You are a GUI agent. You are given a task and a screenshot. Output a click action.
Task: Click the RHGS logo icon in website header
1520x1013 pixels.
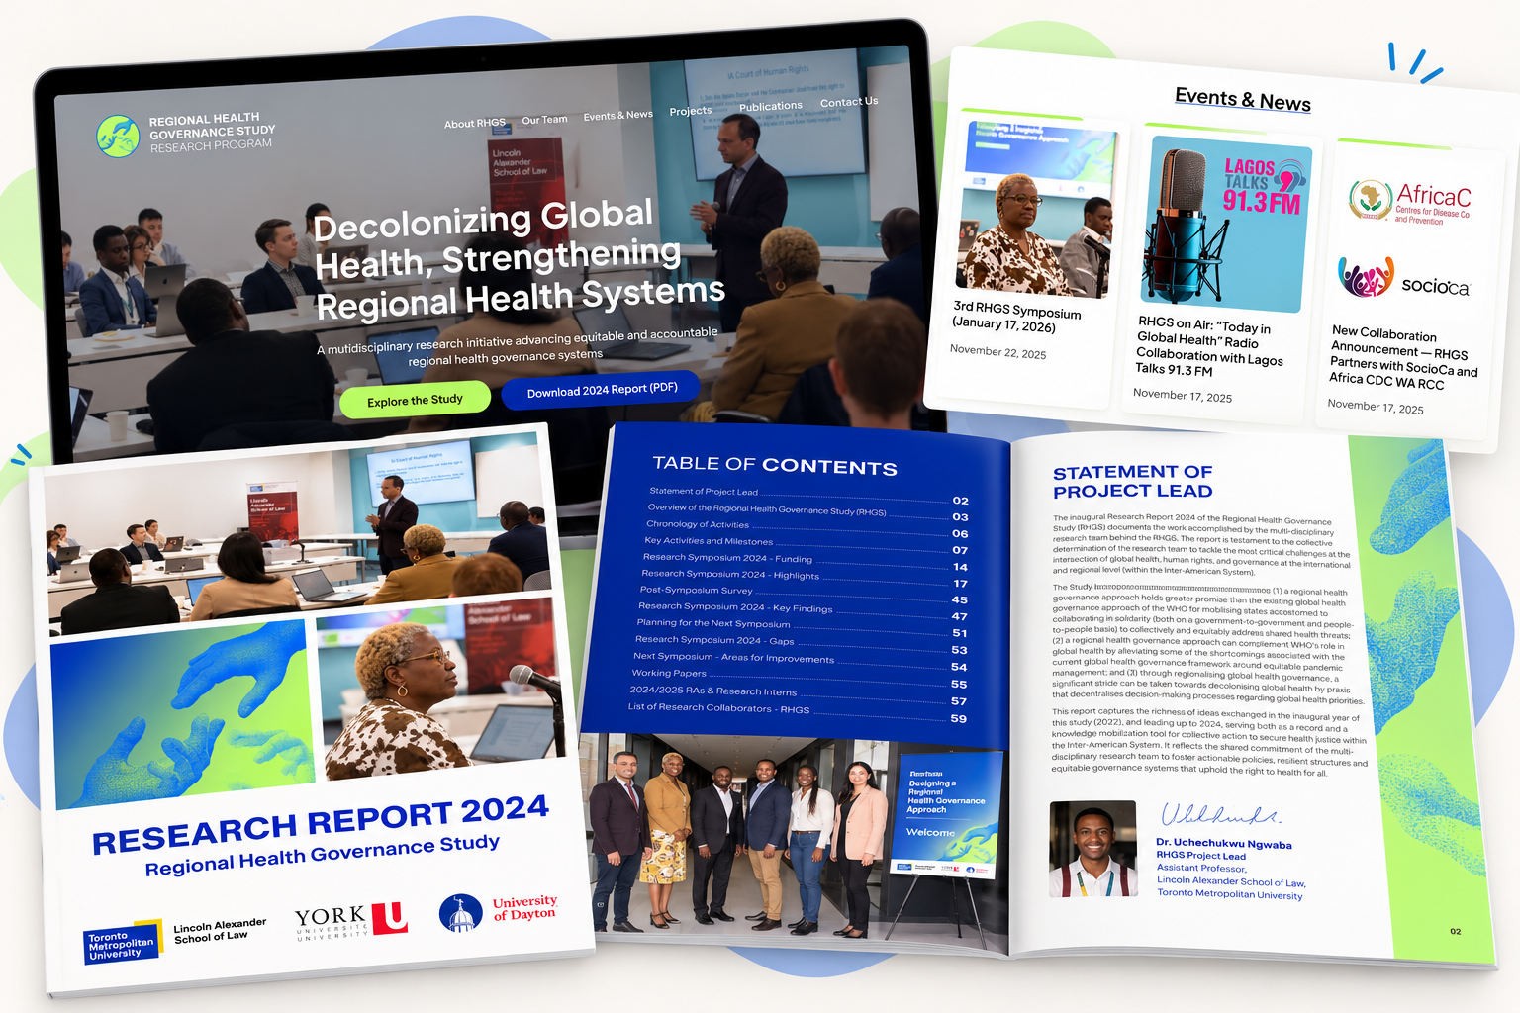pos(118,137)
